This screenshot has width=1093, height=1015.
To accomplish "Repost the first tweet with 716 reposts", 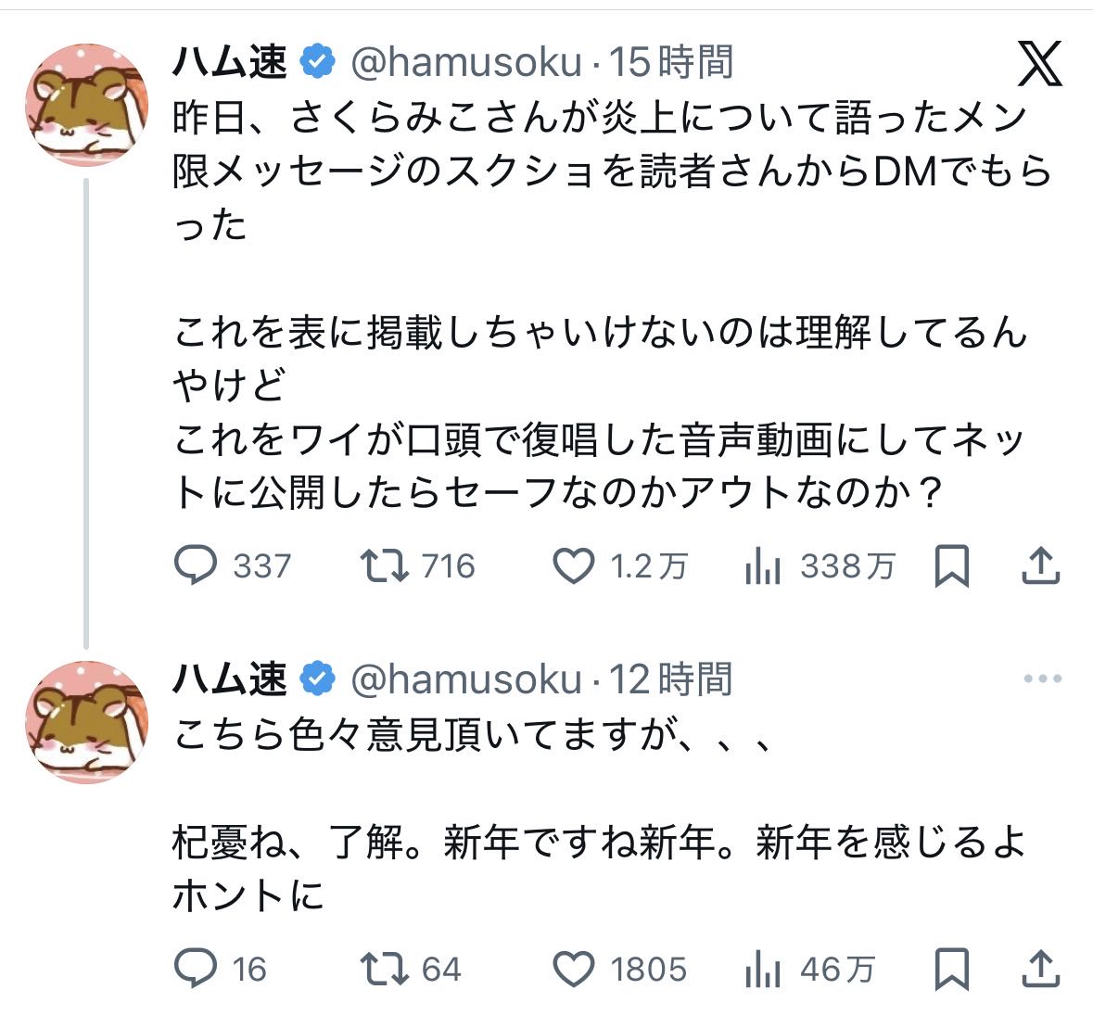I will pos(384,566).
